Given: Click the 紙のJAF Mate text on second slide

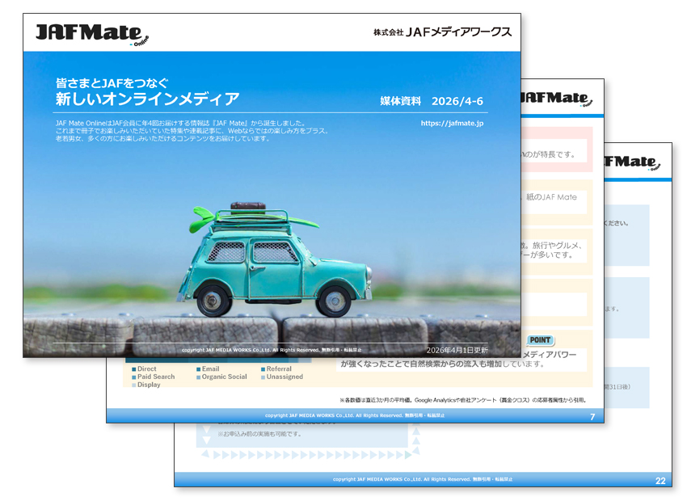Looking at the screenshot, I should pos(551,197).
